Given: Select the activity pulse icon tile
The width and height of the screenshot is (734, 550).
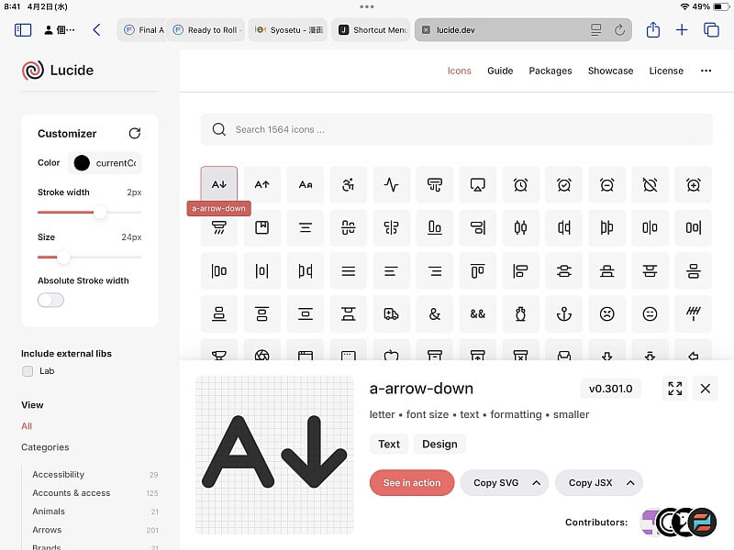Looking at the screenshot, I should 392,185.
